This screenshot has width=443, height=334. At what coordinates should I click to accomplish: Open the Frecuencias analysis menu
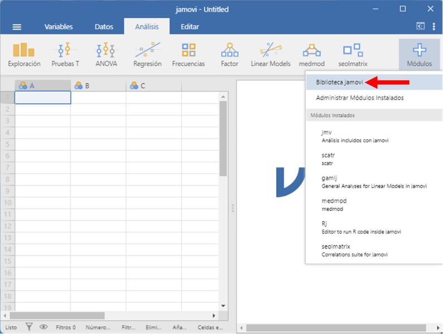pos(188,54)
